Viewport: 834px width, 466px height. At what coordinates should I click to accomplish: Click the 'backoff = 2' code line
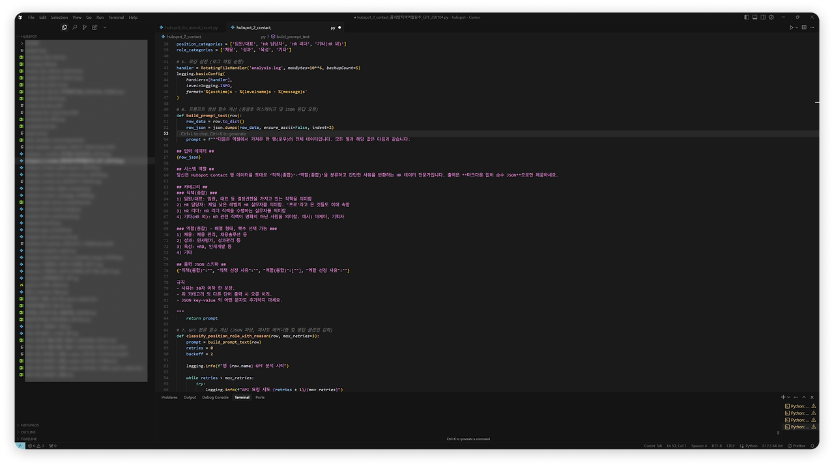tap(199, 354)
